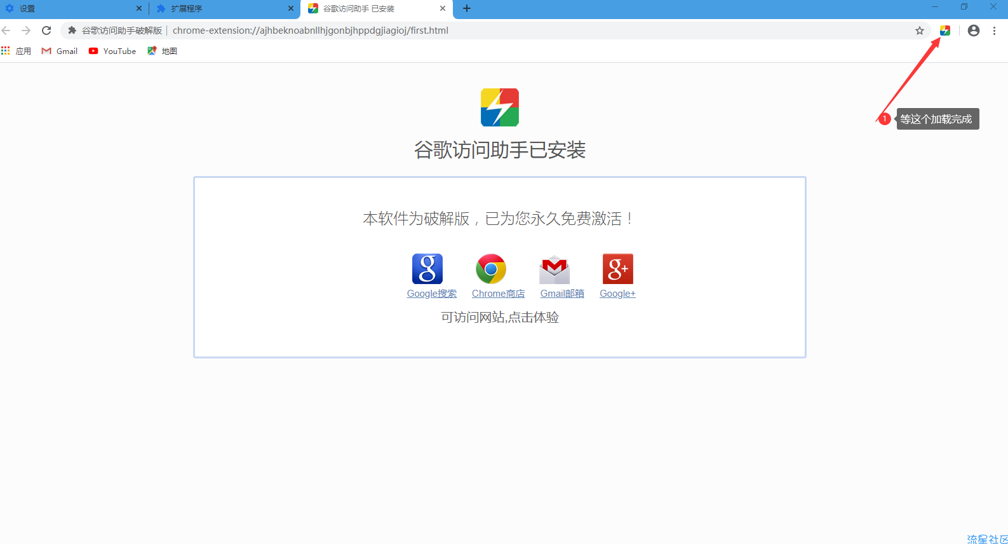Open the 应用 apps bookmark
The width and height of the screenshot is (1008, 544).
click(17, 51)
